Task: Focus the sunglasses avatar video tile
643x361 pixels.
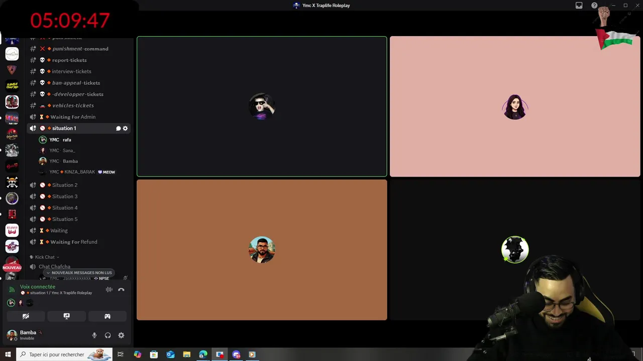Action: coord(262,106)
